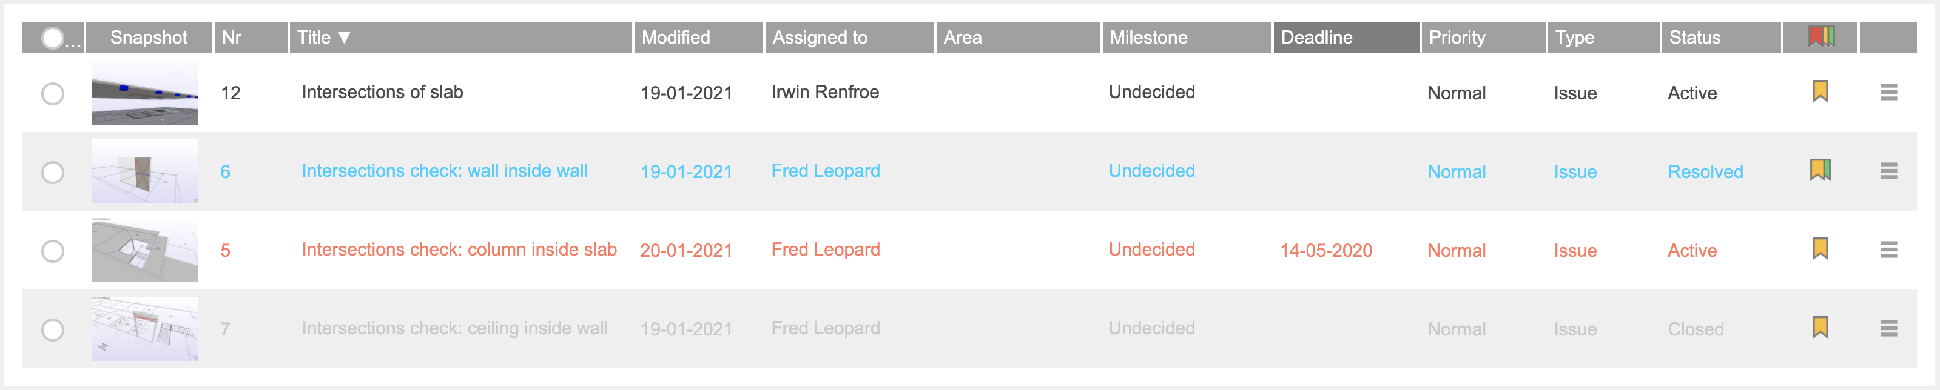Toggle the select-all circle in the header

(52, 38)
